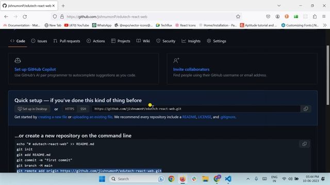Click the git init command text
This screenshot has width=330, height=185.
coord(25,150)
